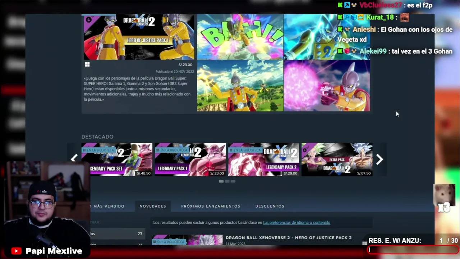This screenshot has width=460, height=259.
Task: Open Próximos Lanzamientos tab
Action: (x=211, y=206)
